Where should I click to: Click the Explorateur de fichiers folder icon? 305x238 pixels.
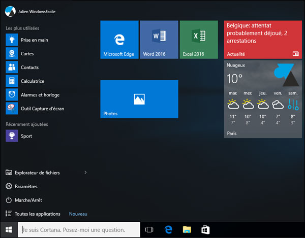[9, 173]
